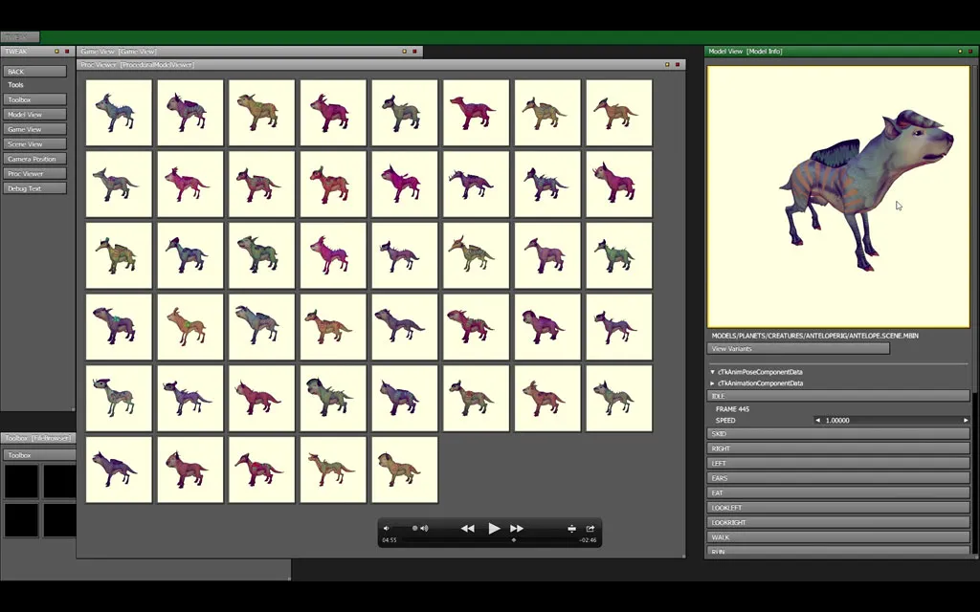Image resolution: width=980 pixels, height=612 pixels.
Task: Expand the cTkAnimationComponentData section
Action: [x=712, y=383]
